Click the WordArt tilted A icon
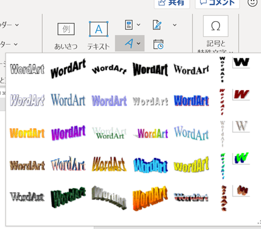The image size is (261, 229). 129,44
